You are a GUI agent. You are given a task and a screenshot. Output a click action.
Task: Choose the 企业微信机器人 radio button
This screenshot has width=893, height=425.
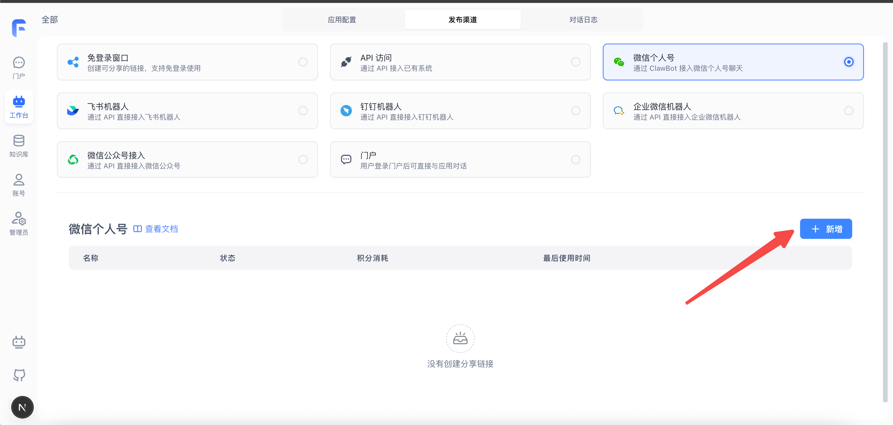848,111
